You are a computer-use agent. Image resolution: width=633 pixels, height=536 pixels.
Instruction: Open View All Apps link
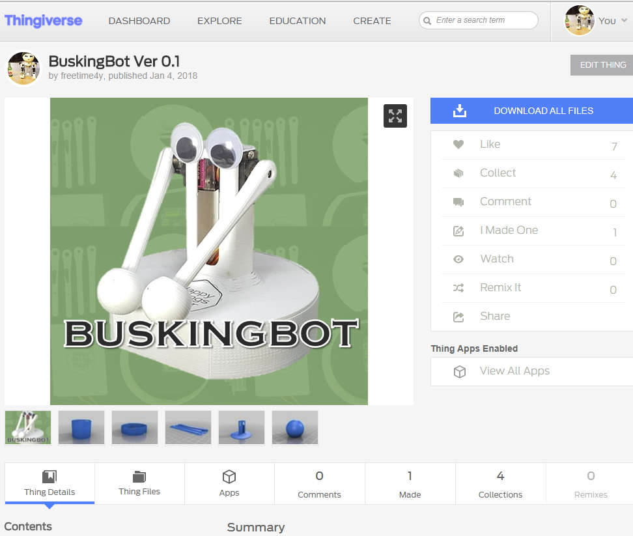[514, 371]
